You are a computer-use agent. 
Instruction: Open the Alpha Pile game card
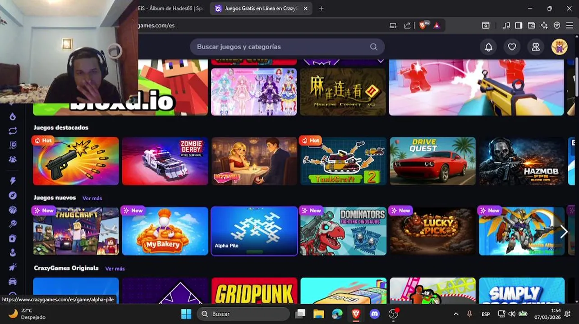point(254,231)
